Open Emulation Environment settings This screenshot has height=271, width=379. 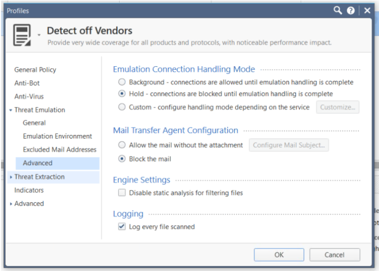[57, 136]
